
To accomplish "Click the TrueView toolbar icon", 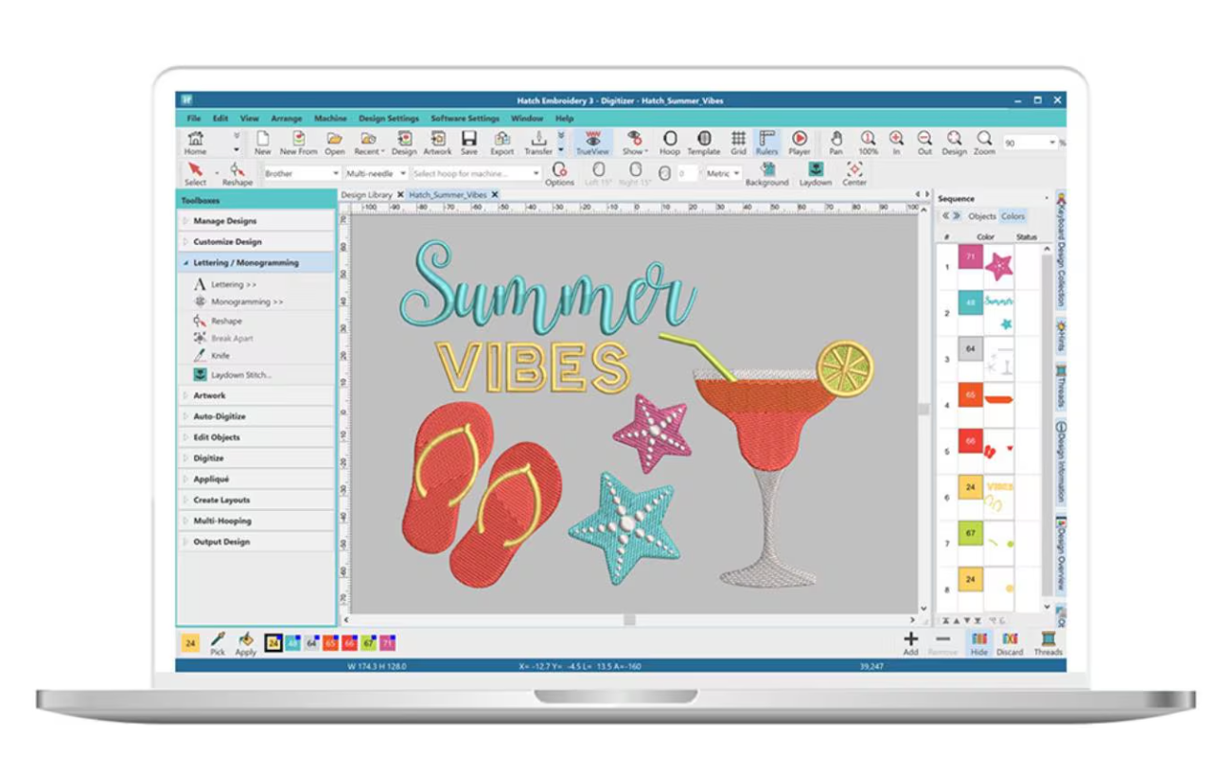I will click(592, 143).
